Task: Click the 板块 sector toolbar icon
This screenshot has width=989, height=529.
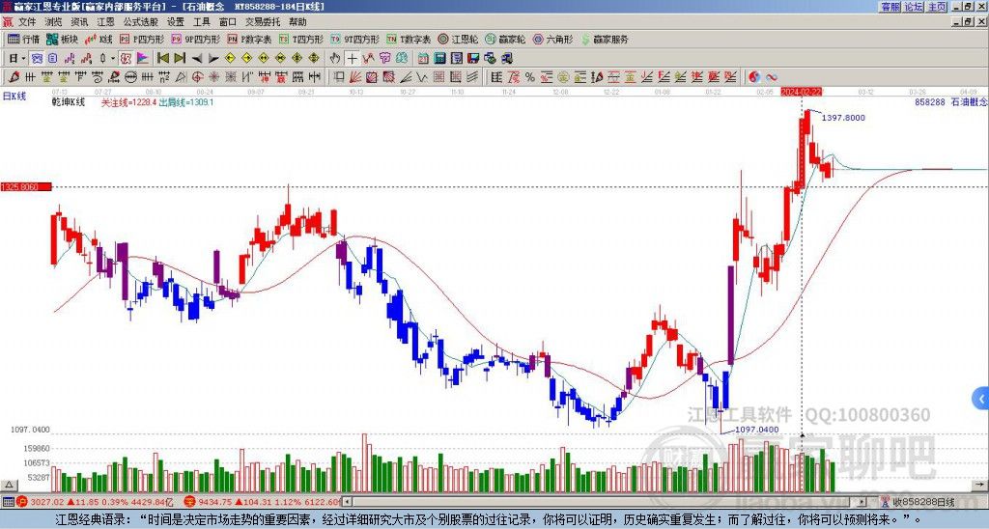Action: pyautogui.click(x=64, y=40)
